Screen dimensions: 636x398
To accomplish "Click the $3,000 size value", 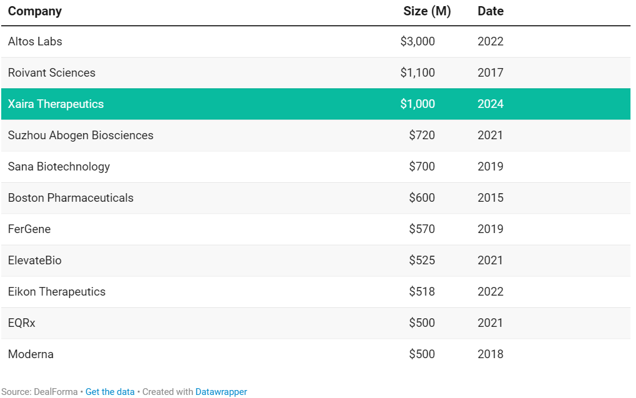I will coord(417,42).
